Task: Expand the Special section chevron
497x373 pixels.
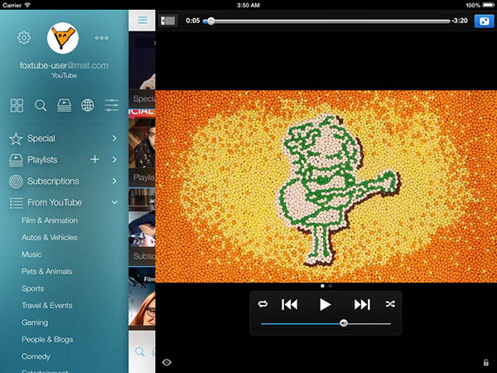Action: (114, 138)
